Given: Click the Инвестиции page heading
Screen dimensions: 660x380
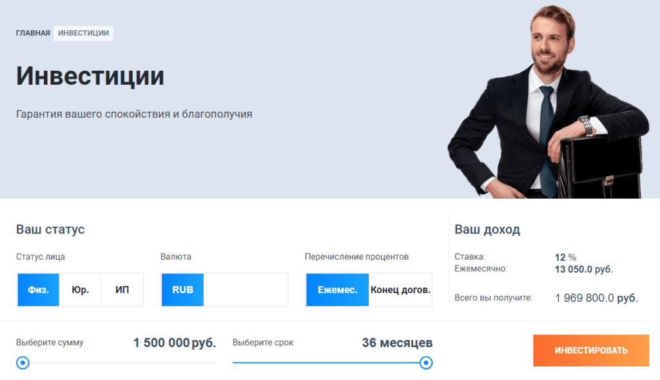Looking at the screenshot, I should (90, 76).
